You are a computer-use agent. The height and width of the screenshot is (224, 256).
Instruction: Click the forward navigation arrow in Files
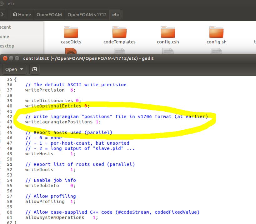click(3, 15)
